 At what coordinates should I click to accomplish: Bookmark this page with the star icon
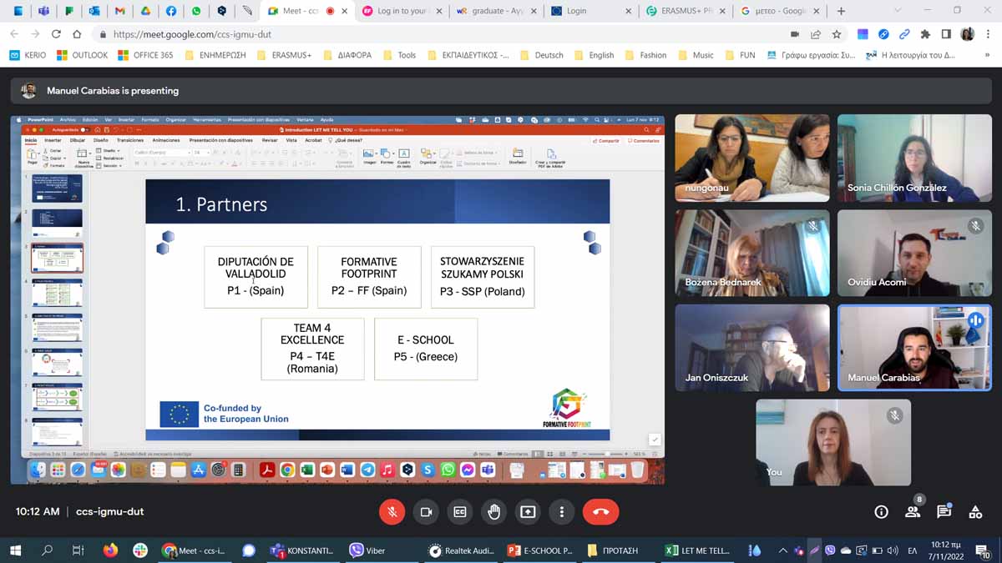(836, 34)
